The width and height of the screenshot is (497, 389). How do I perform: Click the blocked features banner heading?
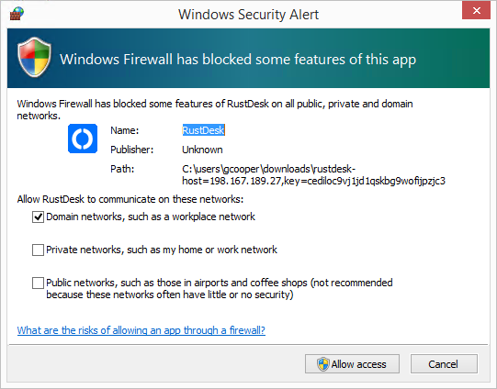click(238, 60)
